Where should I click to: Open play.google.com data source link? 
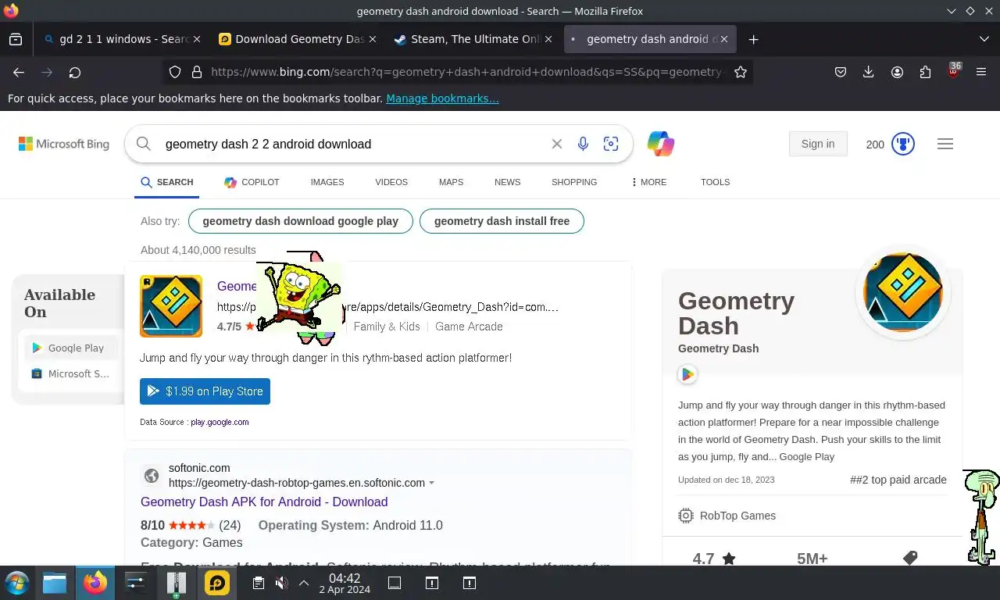point(220,422)
